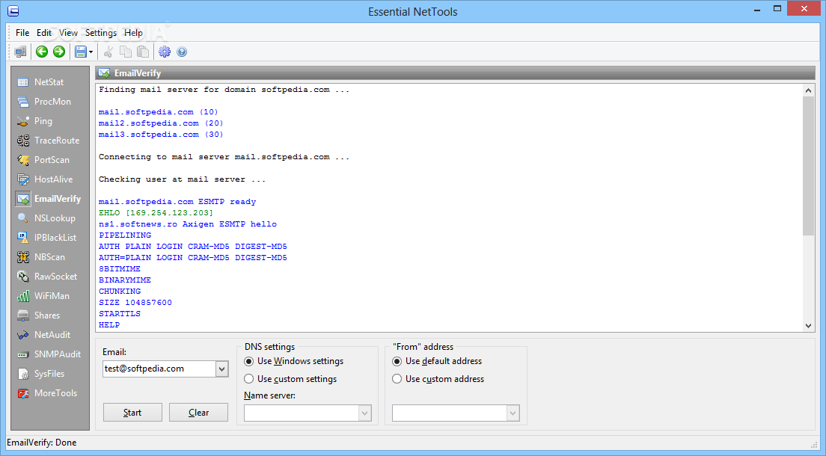Open the Edit menu
The width and height of the screenshot is (826, 456).
click(43, 33)
